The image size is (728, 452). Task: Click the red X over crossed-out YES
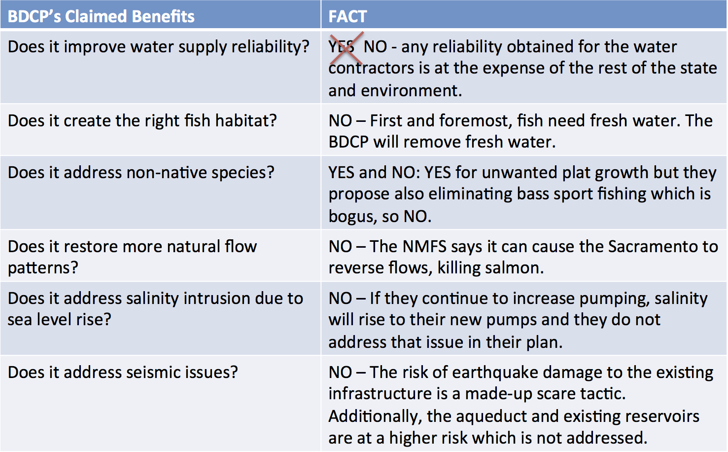[346, 48]
